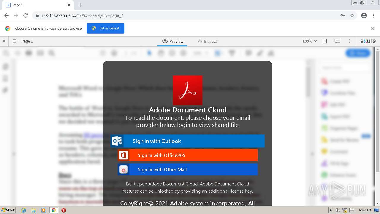Click the Axure logo

[368, 41]
